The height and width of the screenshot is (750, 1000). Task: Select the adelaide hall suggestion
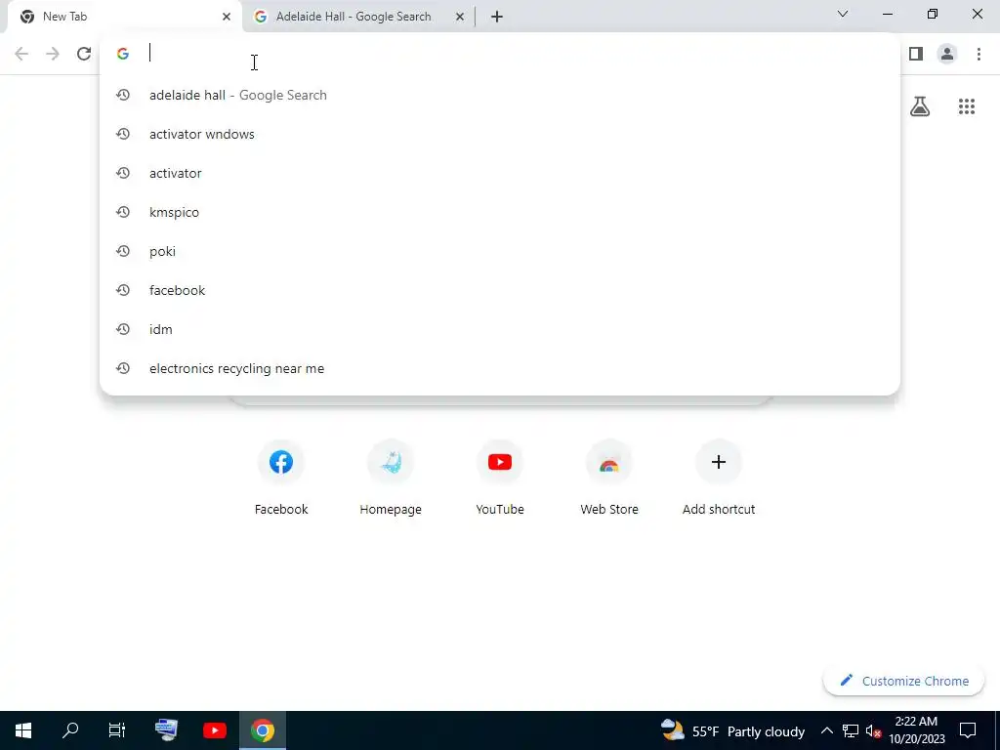click(500, 95)
